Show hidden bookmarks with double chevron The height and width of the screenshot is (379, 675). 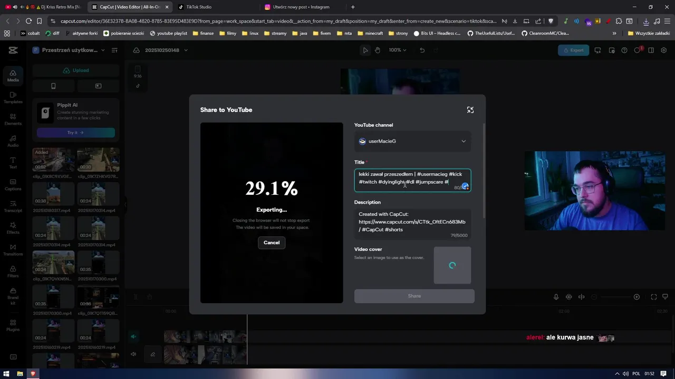point(614,33)
